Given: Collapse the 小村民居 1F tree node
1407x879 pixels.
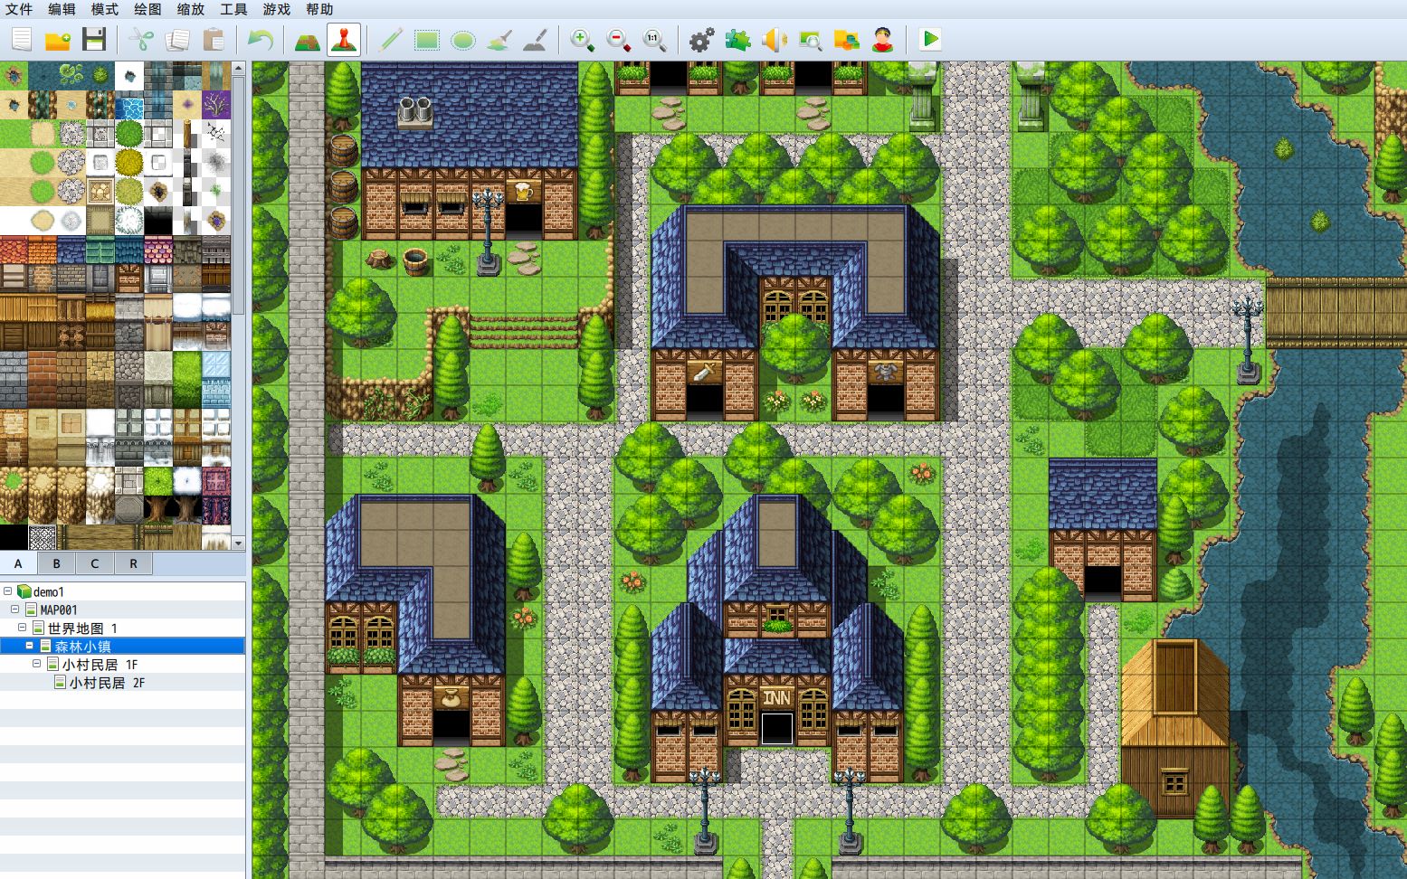Looking at the screenshot, I should pyautogui.click(x=37, y=664).
